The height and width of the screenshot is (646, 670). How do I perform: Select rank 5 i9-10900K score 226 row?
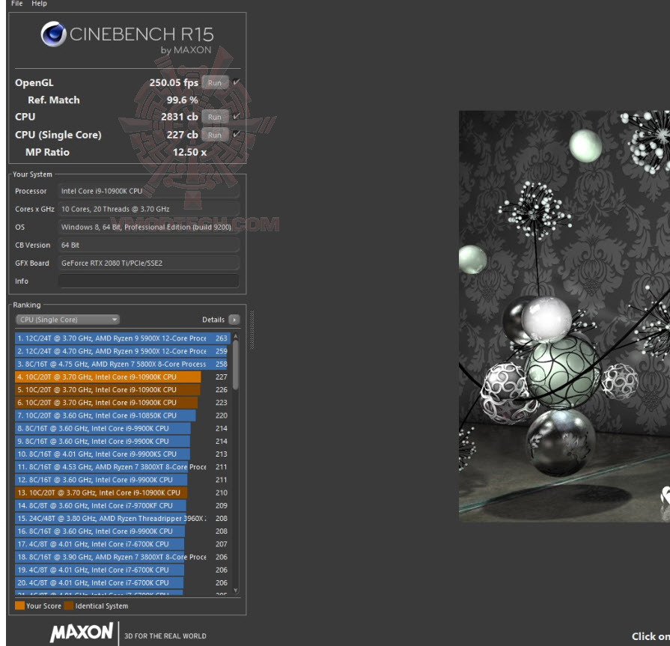pos(123,389)
